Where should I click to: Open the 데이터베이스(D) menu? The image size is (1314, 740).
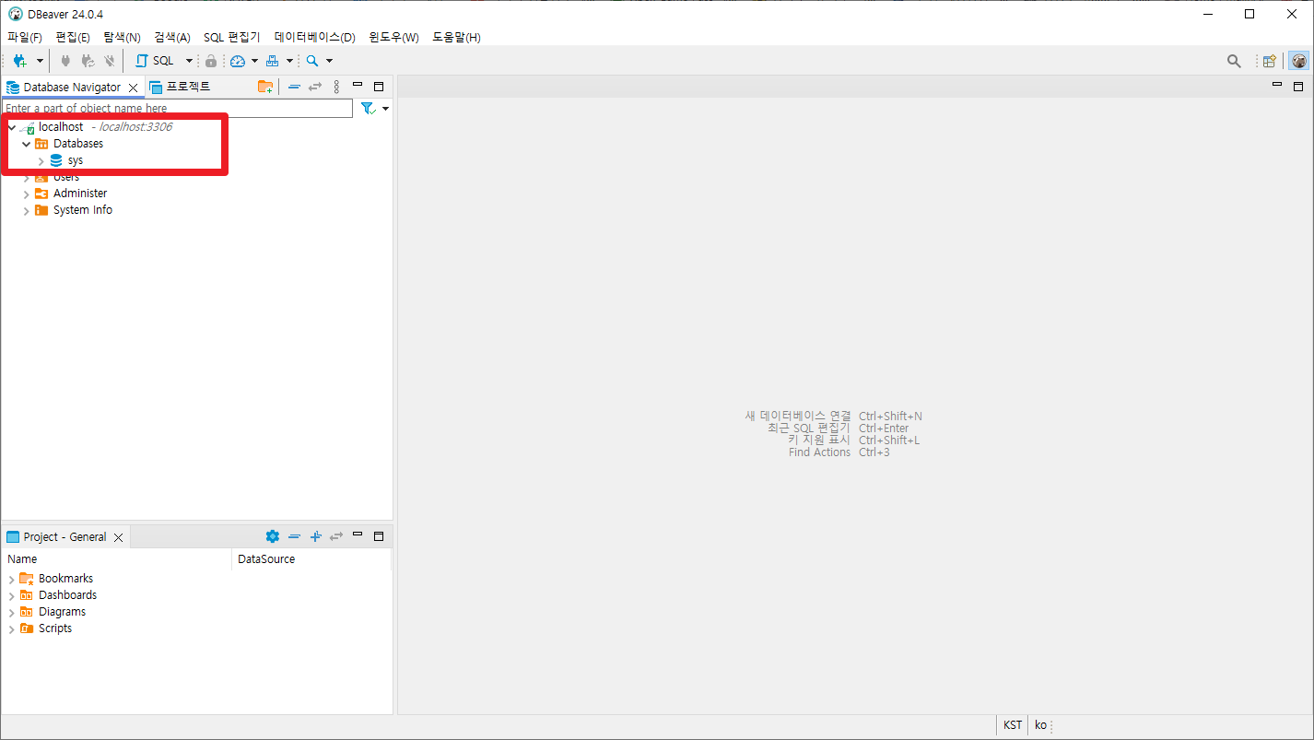tap(314, 37)
